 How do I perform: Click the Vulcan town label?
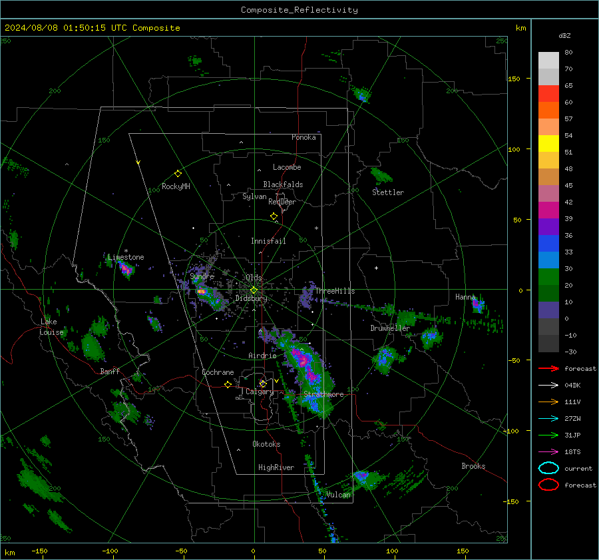338,495
